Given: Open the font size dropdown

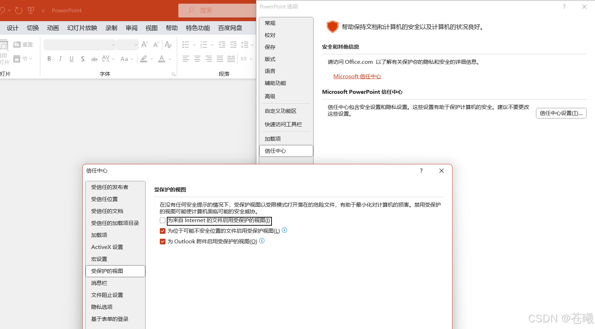Looking at the screenshot, I should coord(136,45).
